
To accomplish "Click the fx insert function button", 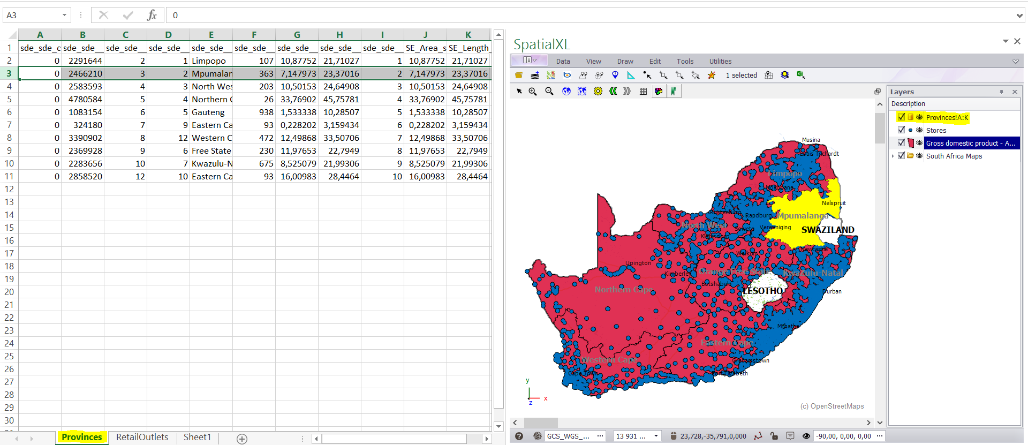I will [152, 15].
